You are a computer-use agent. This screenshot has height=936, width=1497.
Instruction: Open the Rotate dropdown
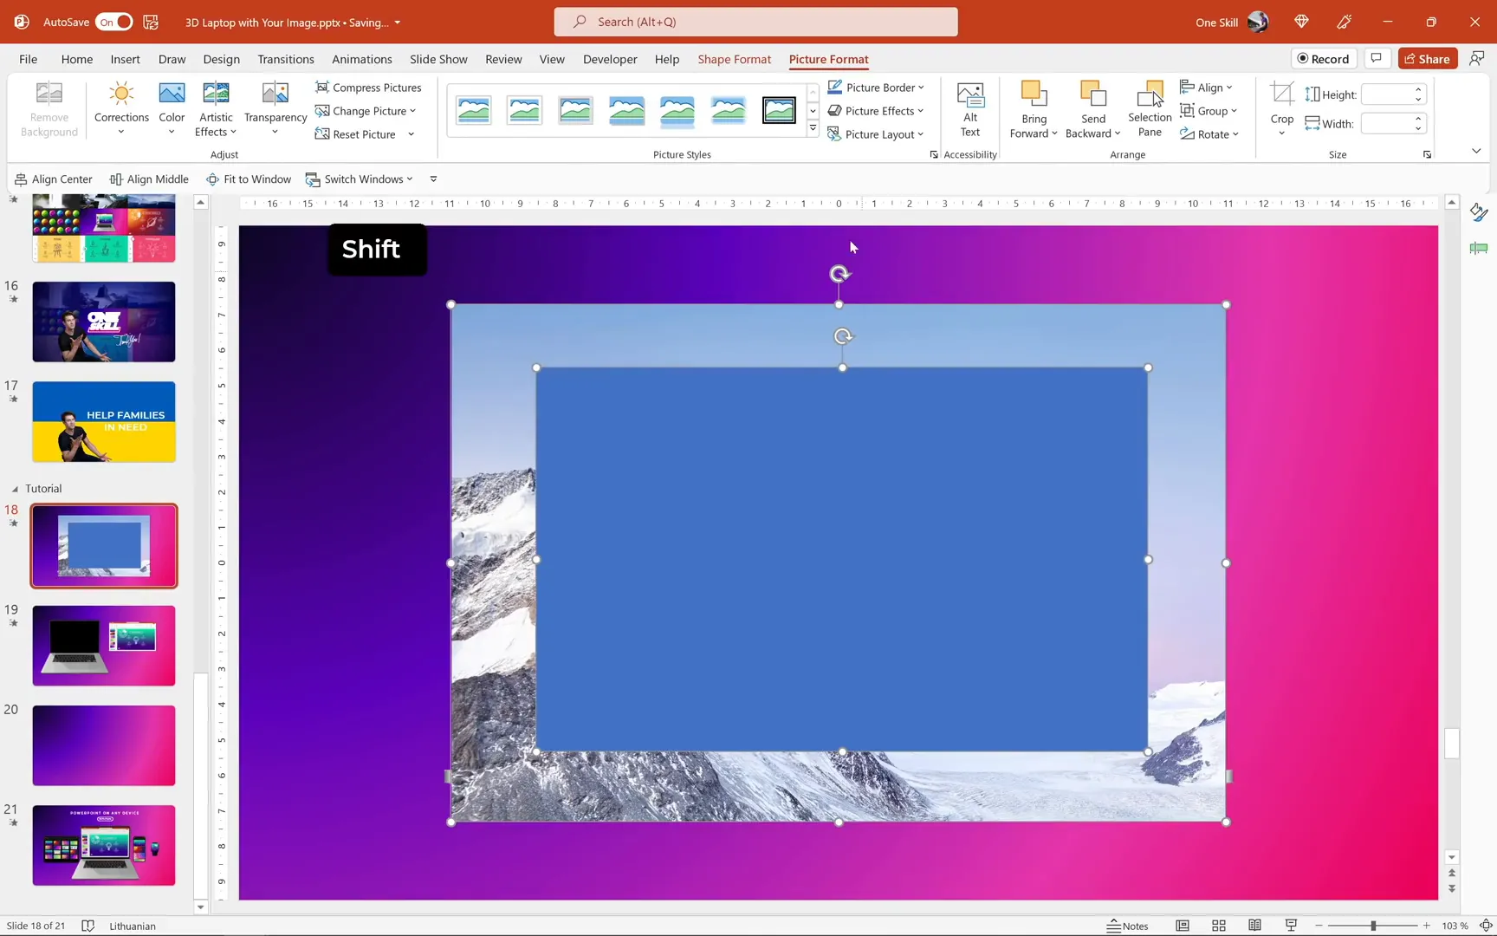click(1209, 134)
